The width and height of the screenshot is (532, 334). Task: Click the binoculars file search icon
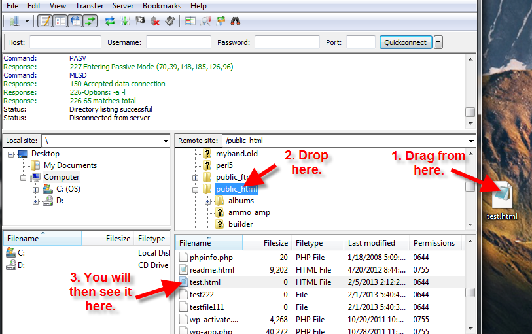tap(236, 21)
